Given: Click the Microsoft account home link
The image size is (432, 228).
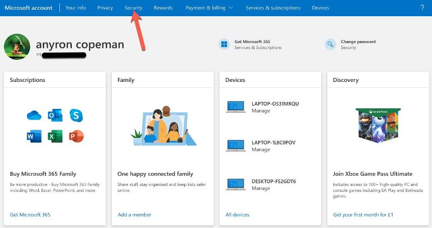Looking at the screenshot, I should (29, 8).
